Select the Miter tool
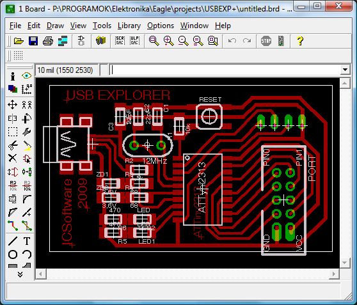 click(27, 199)
